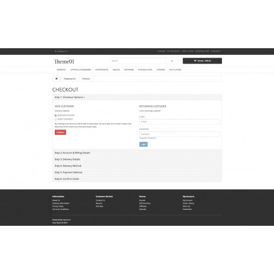Collapse Step 1: Checkout Options panel

[x=70, y=97]
